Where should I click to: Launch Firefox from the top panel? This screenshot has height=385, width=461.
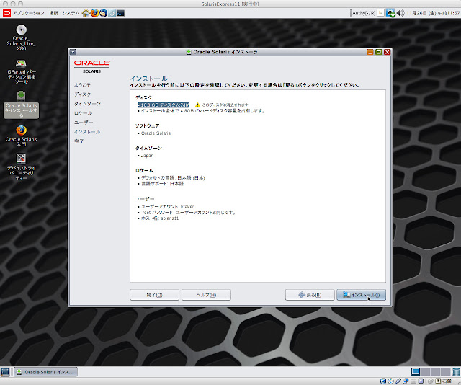pyautogui.click(x=94, y=13)
